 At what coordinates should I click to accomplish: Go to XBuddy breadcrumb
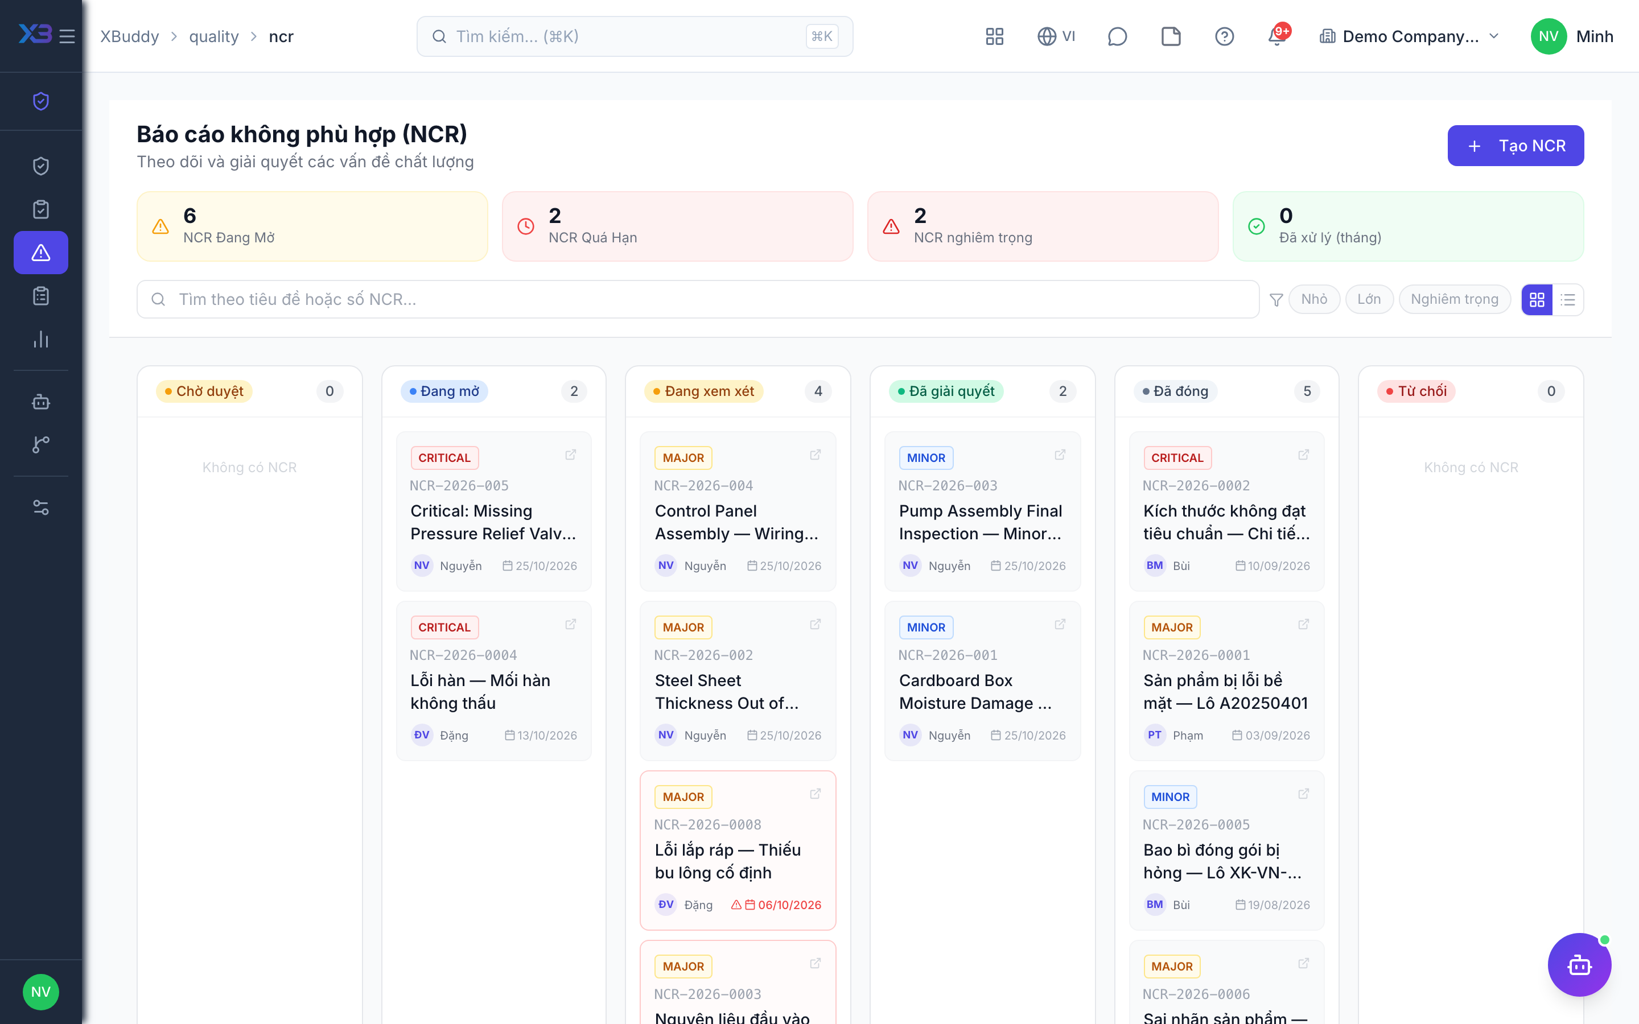pyautogui.click(x=129, y=36)
